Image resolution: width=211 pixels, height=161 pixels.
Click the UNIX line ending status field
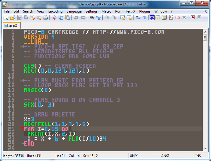tap(134, 156)
